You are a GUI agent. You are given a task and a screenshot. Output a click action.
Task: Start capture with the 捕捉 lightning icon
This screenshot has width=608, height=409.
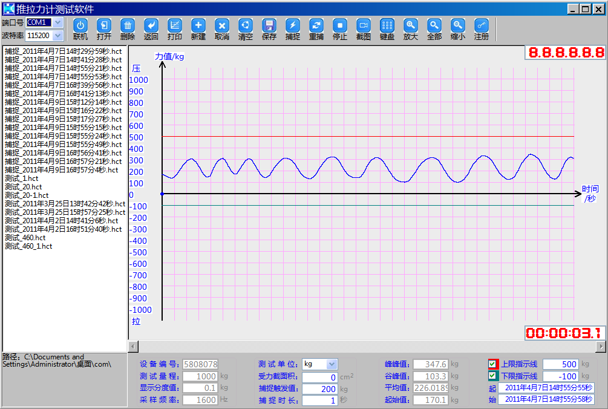[293, 25]
